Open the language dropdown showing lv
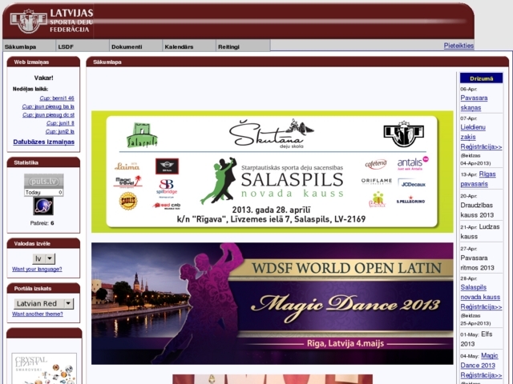513x384 pixels. coord(44,258)
